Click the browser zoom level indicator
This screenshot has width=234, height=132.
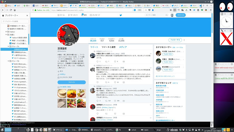point(140,10)
